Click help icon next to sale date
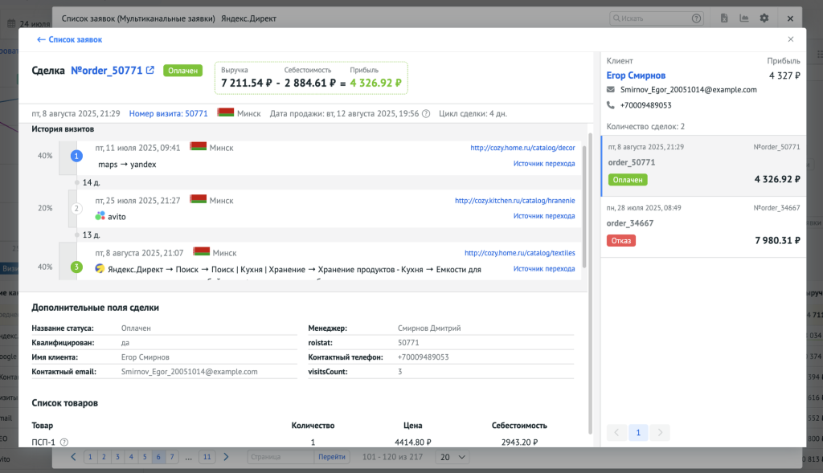823x473 pixels. pos(426,114)
